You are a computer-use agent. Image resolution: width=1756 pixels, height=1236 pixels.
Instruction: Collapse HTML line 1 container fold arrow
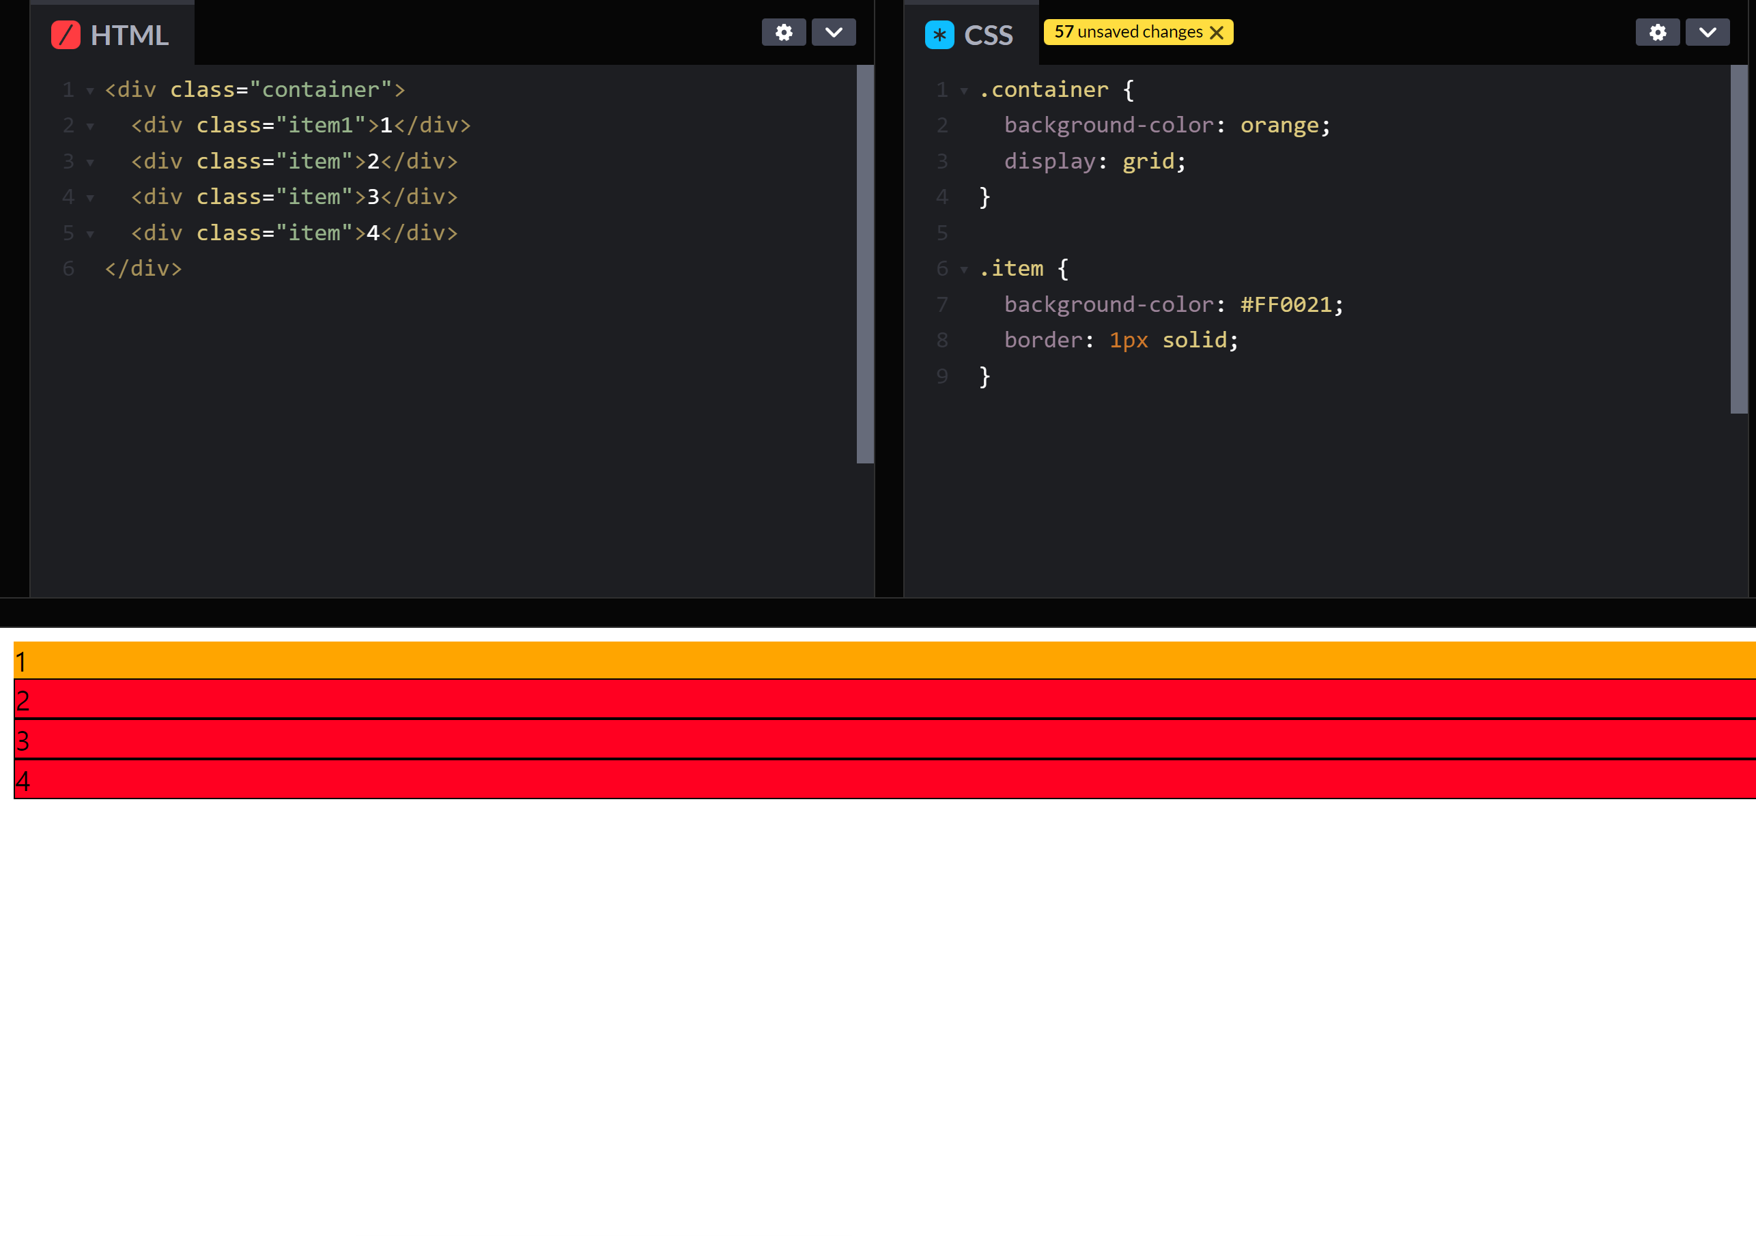tap(90, 91)
